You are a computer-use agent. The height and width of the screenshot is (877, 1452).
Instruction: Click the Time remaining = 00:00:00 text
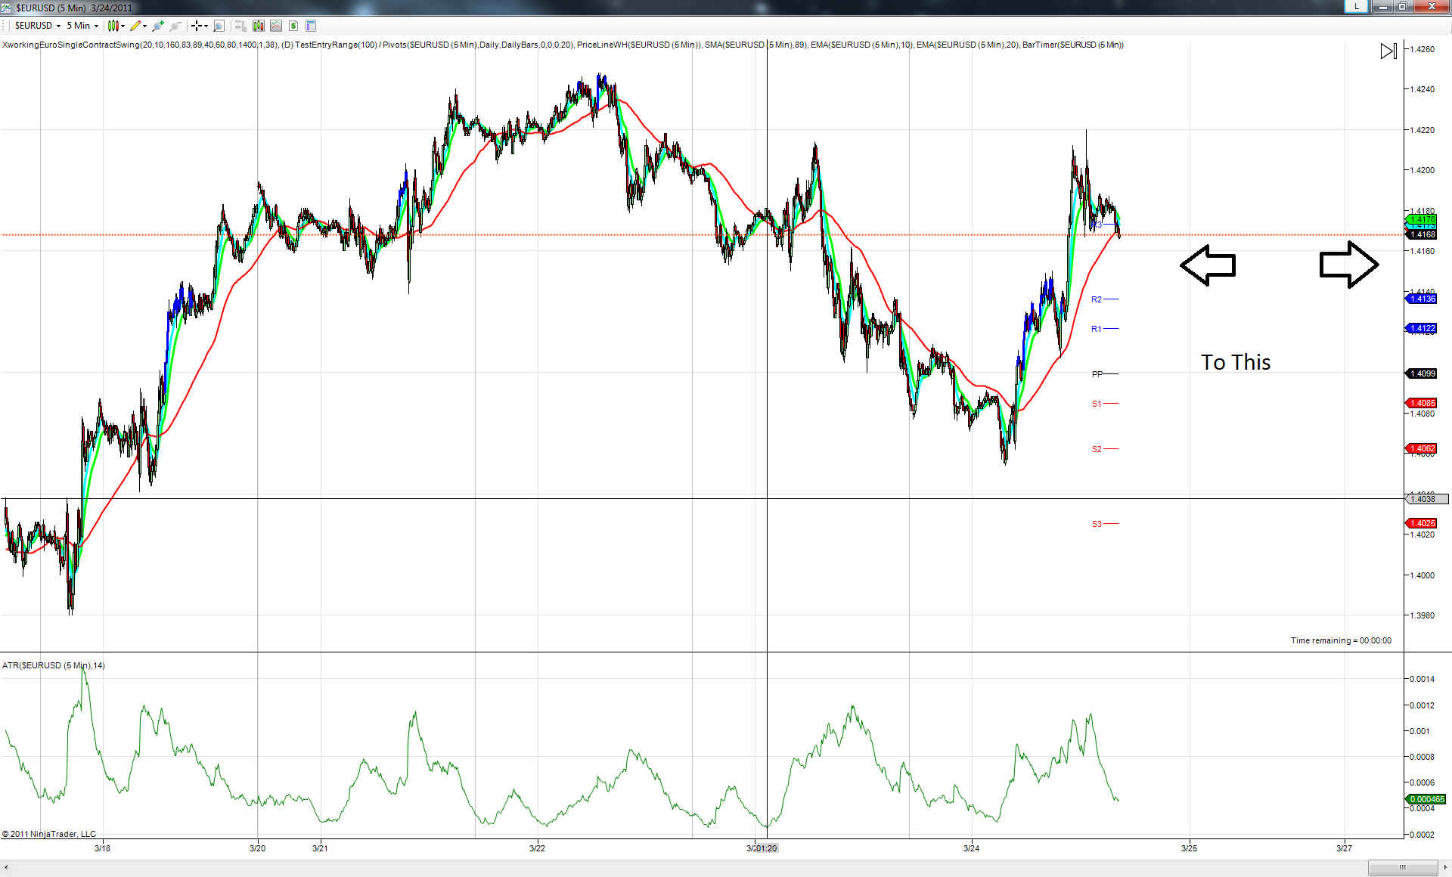click(x=1341, y=640)
